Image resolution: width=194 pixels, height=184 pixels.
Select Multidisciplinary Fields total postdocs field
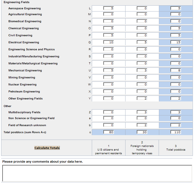[x=175, y=112]
